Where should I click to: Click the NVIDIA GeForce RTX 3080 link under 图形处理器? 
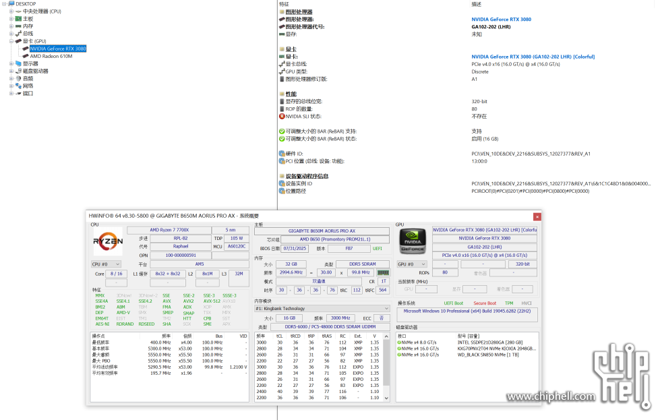point(501,20)
